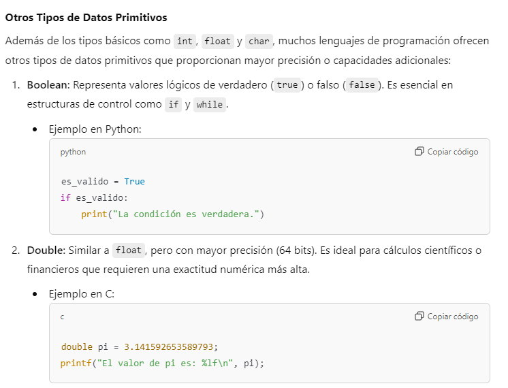Click the "c" language label of the code block
Screen dimensions: 508x388
click(x=62, y=317)
